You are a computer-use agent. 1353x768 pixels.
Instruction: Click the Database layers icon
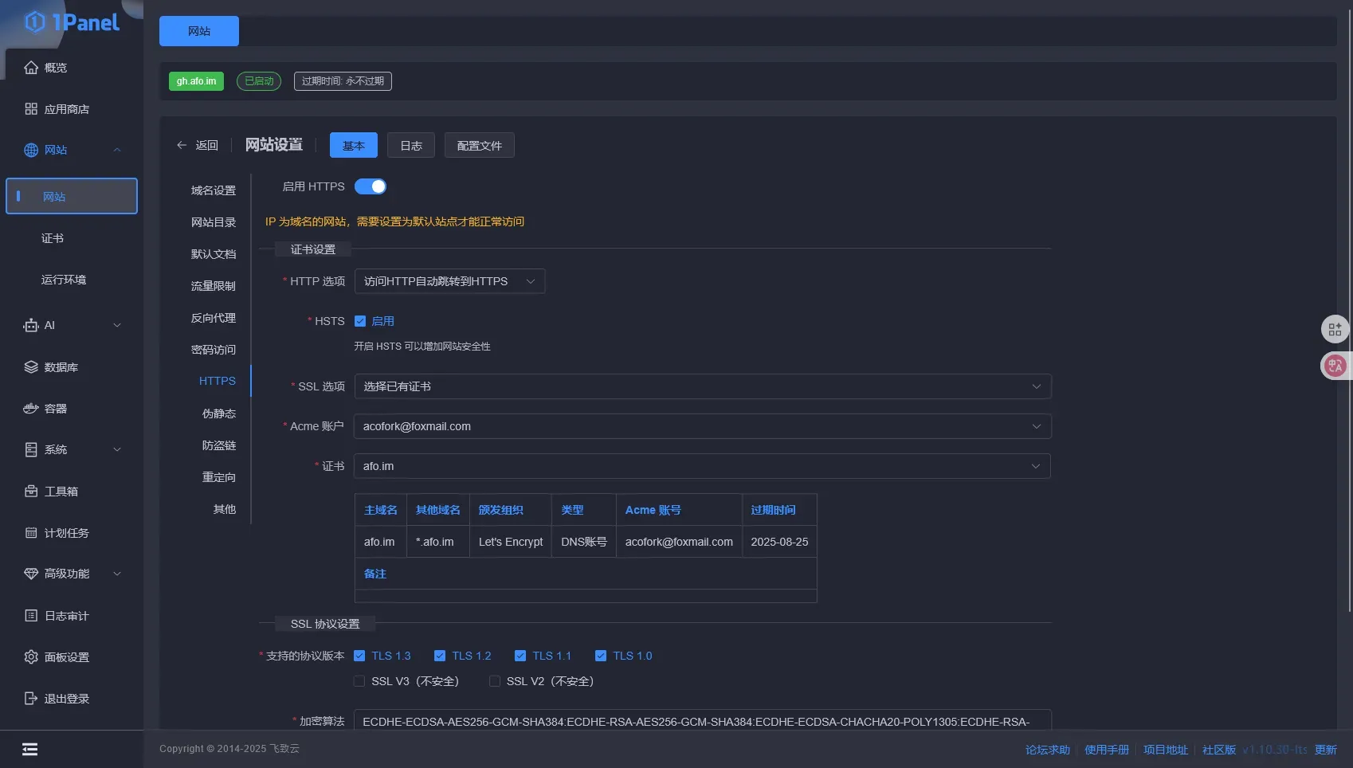pyautogui.click(x=31, y=367)
